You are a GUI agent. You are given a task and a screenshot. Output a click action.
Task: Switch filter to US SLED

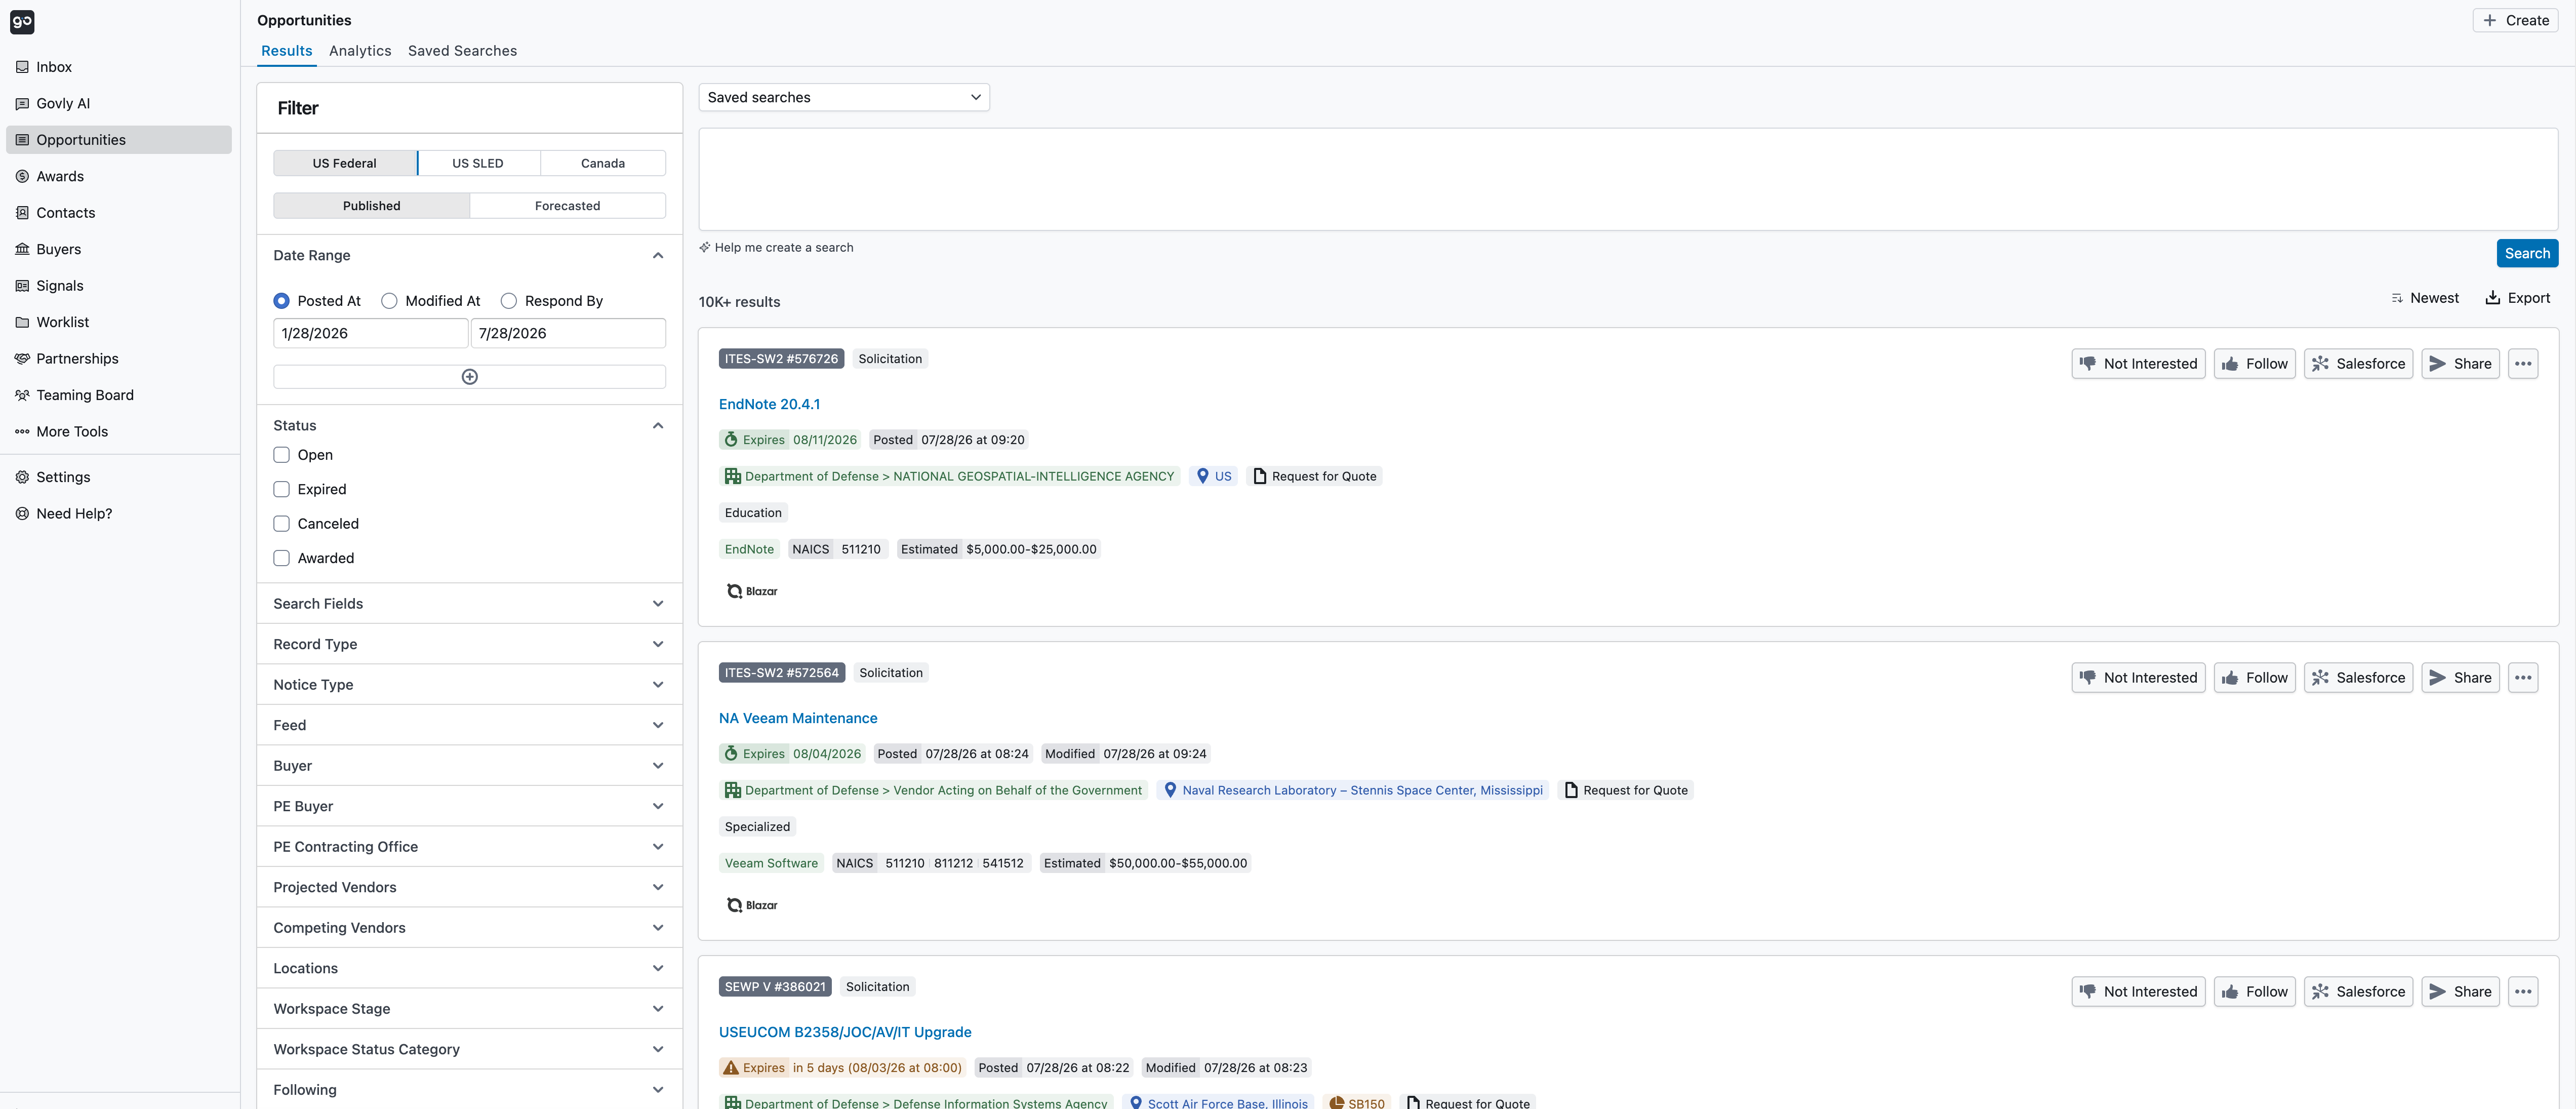pyautogui.click(x=478, y=163)
